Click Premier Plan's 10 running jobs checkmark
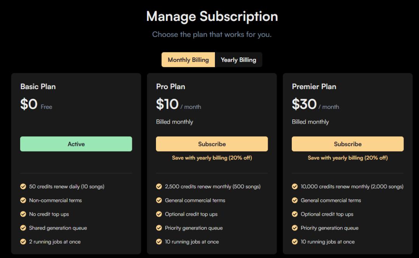 (x=295, y=242)
